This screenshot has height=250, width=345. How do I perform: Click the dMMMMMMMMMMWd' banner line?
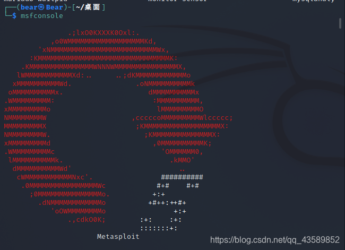(42, 169)
